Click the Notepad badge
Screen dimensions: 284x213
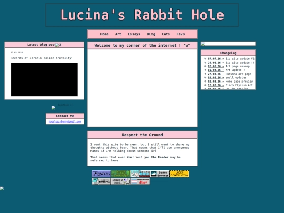pyautogui.click(x=101, y=181)
